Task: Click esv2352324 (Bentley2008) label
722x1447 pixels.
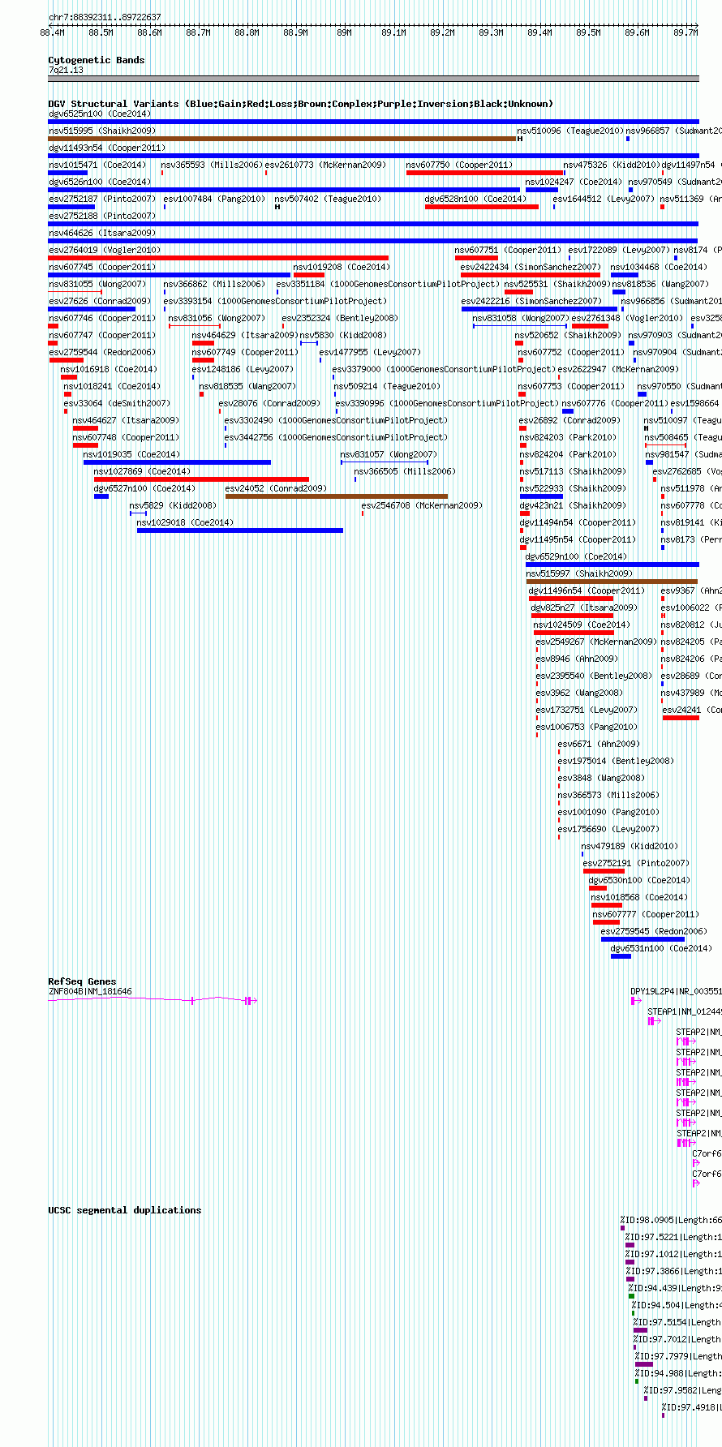Action: point(340,319)
